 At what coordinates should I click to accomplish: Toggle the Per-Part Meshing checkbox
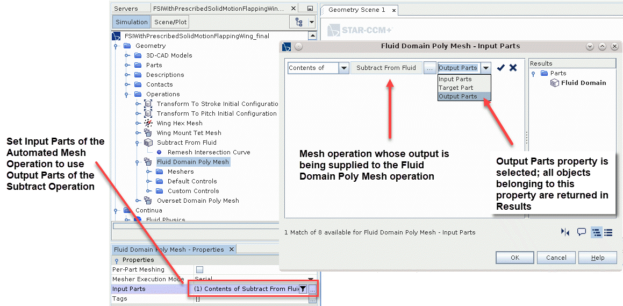[x=199, y=269]
